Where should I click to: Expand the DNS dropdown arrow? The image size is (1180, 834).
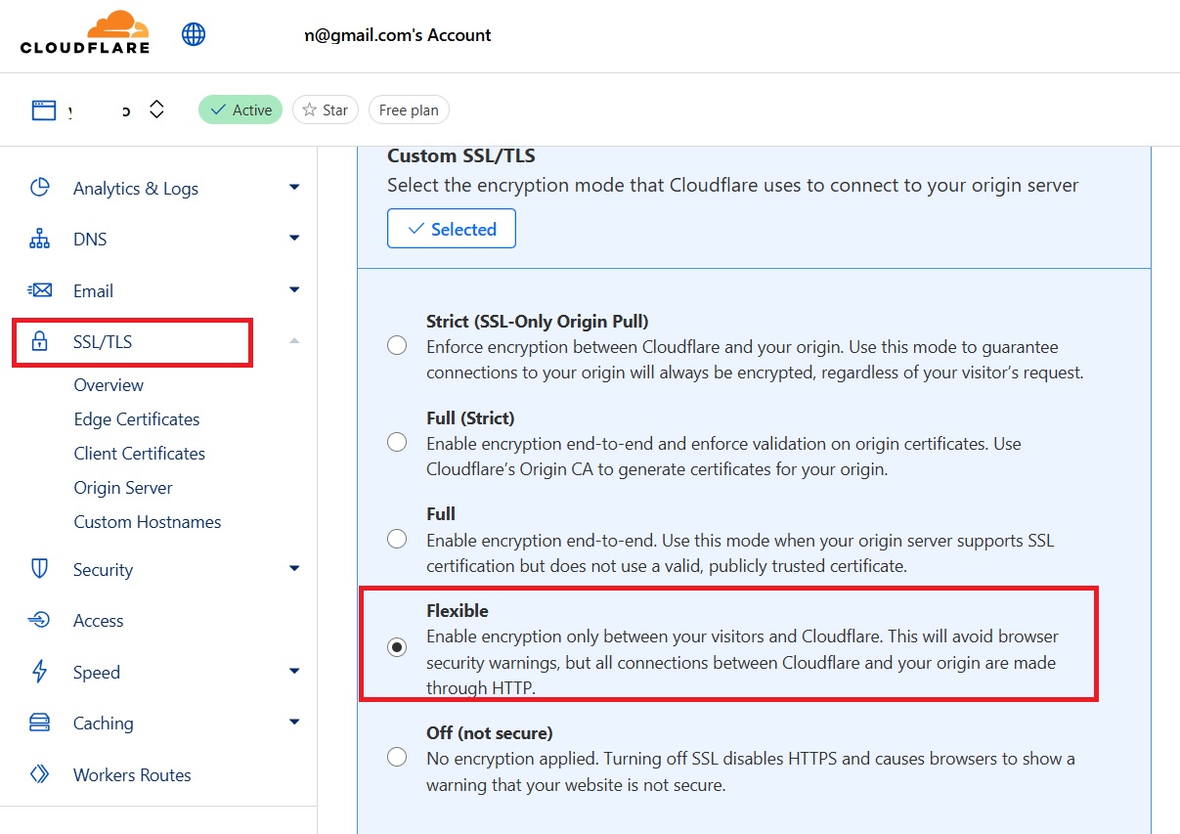[x=294, y=238]
